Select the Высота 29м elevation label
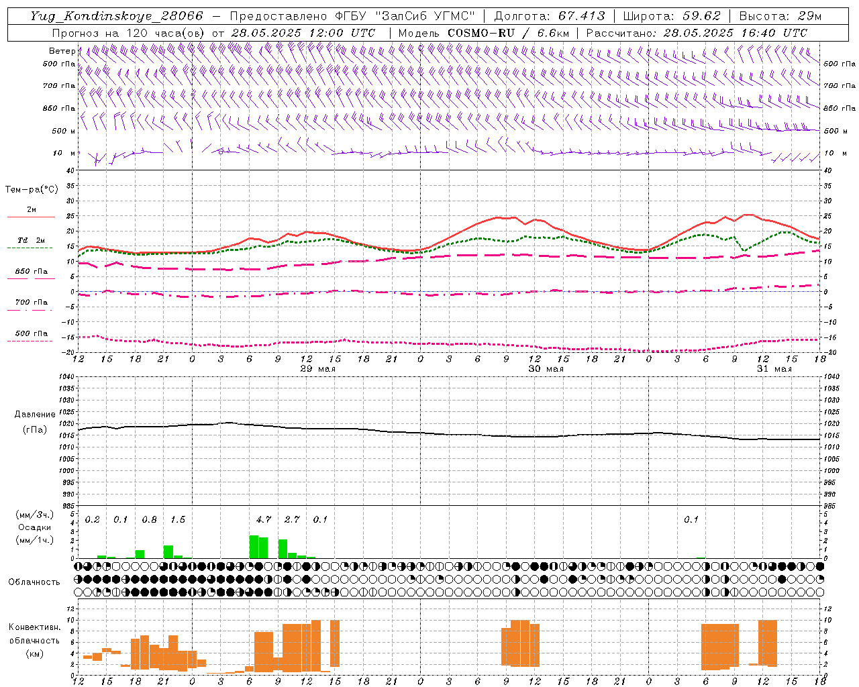This screenshot has height=687, width=859. pos(780,16)
